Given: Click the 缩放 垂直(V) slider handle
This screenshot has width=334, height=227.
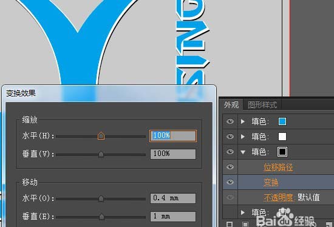Looking at the screenshot, I should tap(101, 154).
